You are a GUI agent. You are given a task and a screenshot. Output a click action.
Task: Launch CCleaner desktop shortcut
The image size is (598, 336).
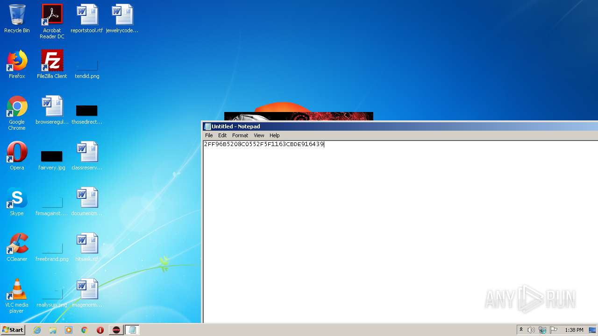click(17, 247)
